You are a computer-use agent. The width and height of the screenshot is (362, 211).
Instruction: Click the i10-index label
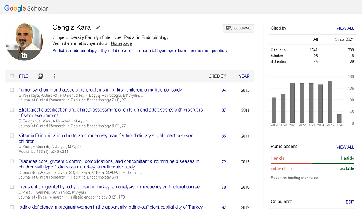[x=278, y=62]
